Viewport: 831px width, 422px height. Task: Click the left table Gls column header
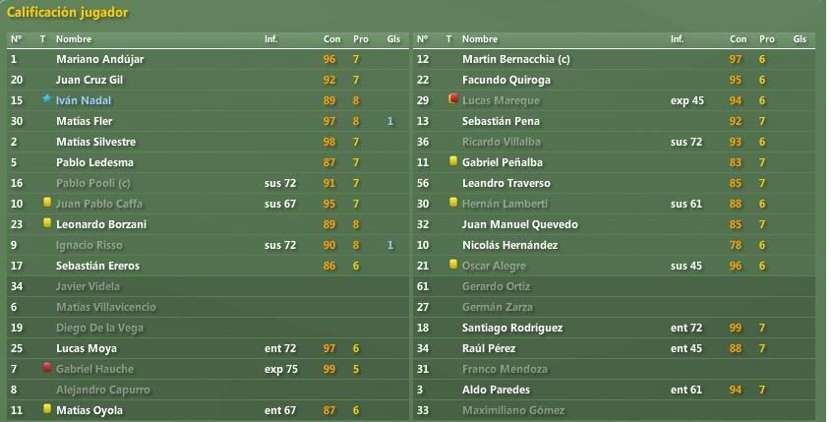393,39
